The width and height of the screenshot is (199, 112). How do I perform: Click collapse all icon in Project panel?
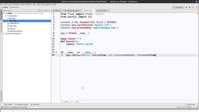[42, 11]
